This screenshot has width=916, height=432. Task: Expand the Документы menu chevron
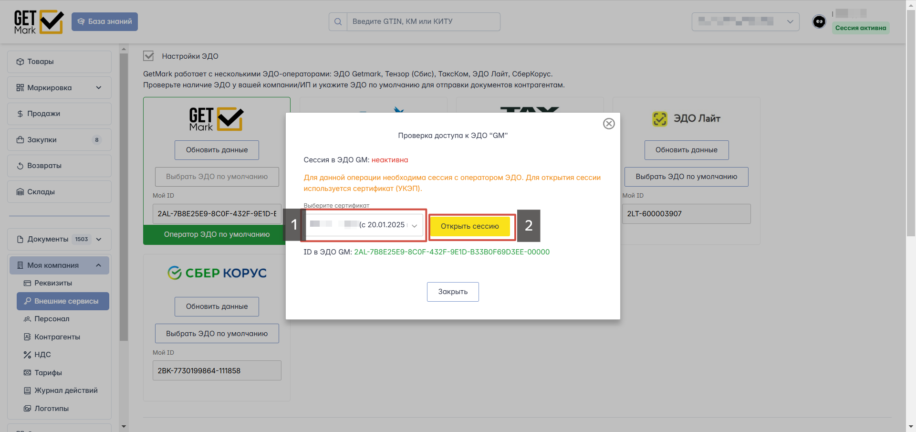pos(99,239)
